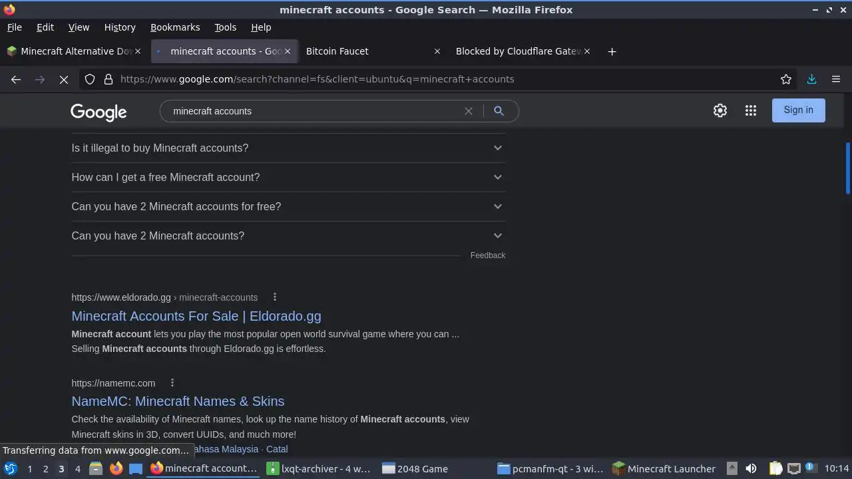Open 'Minecraft Accounts For Sale | Eldorado.gg' link
852x479 pixels.
[196, 316]
